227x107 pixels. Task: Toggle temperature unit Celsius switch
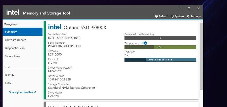[x=144, y=43]
